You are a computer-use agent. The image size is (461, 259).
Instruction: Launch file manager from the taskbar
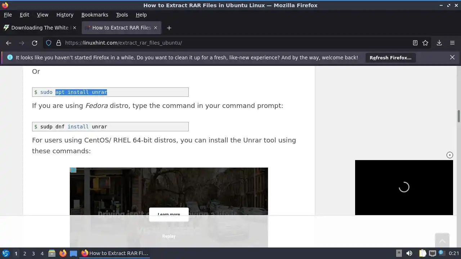52,253
